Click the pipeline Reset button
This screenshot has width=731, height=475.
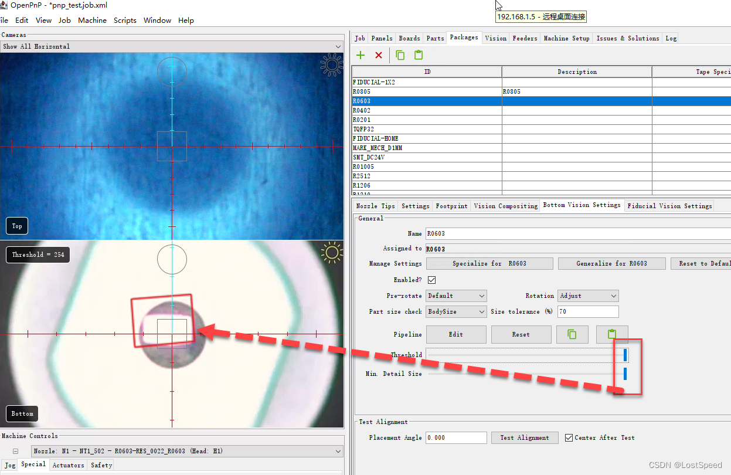point(521,334)
